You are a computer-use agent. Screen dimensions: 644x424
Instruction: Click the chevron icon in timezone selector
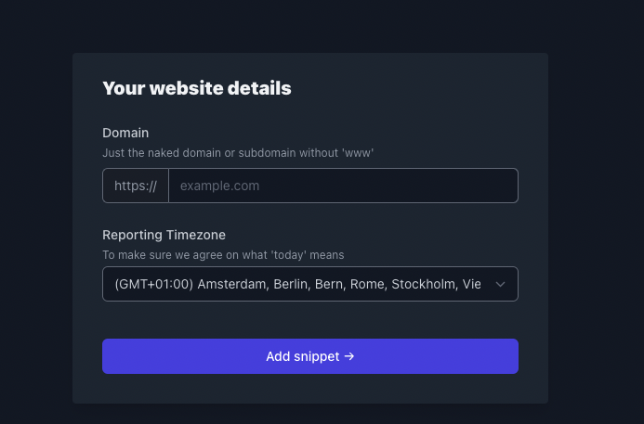pos(500,284)
